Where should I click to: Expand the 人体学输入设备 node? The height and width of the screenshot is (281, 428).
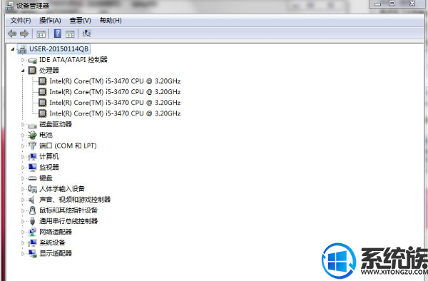(23, 189)
